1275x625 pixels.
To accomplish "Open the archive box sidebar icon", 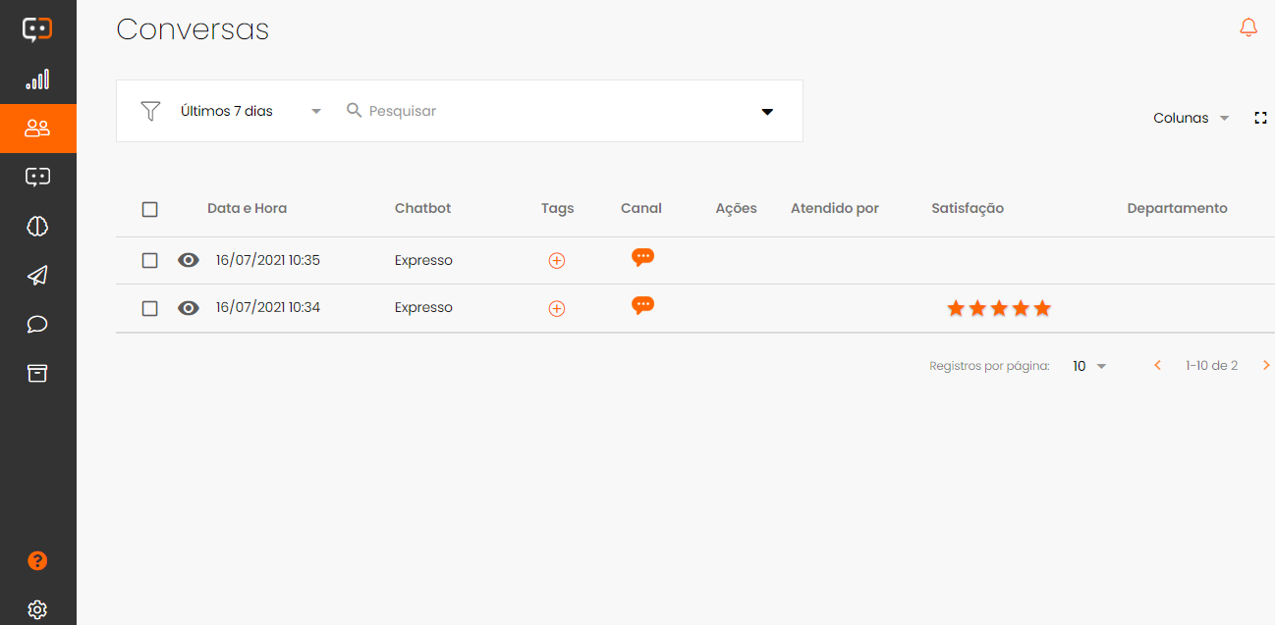I will pos(37,374).
